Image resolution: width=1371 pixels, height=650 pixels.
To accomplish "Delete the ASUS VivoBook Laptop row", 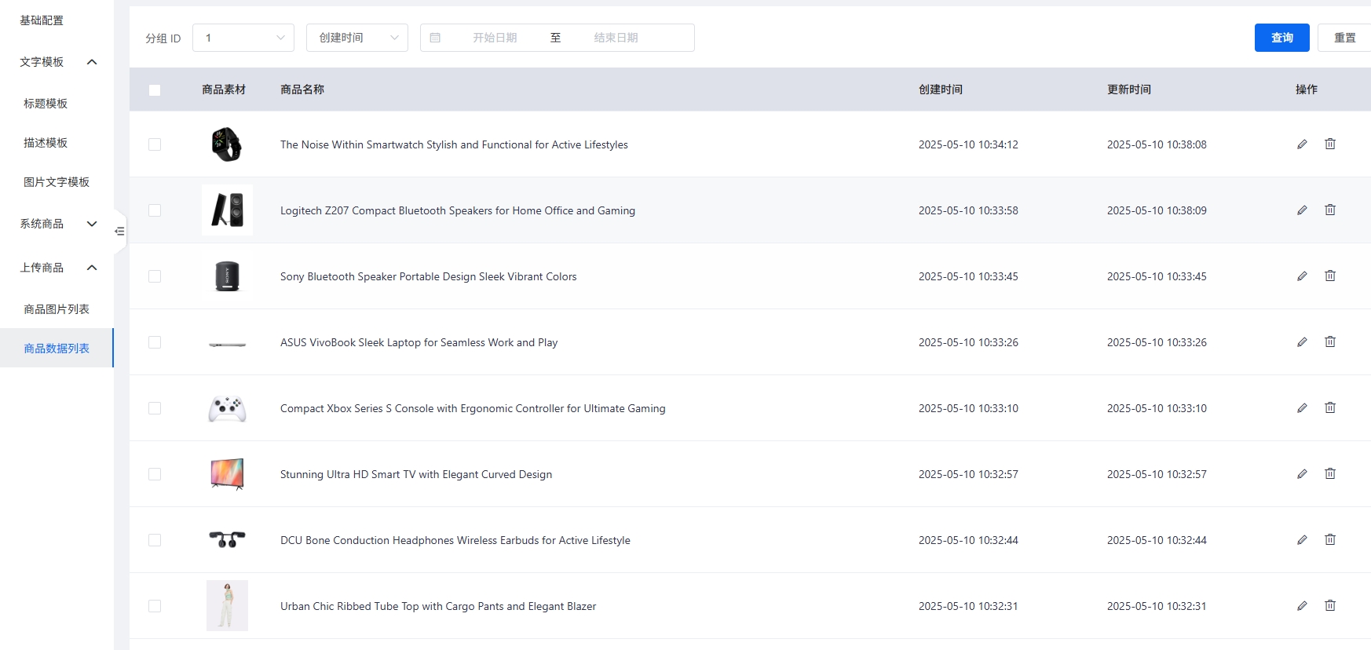I will tap(1330, 341).
